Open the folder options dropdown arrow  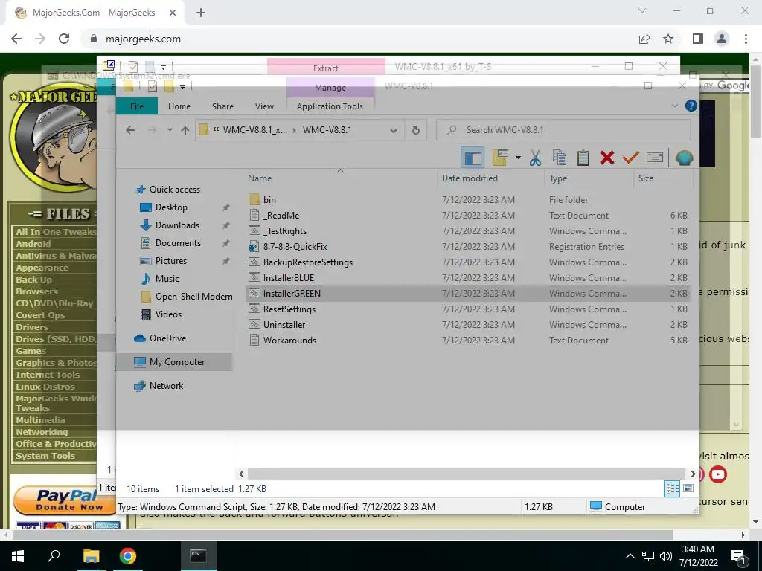pyautogui.click(x=518, y=158)
